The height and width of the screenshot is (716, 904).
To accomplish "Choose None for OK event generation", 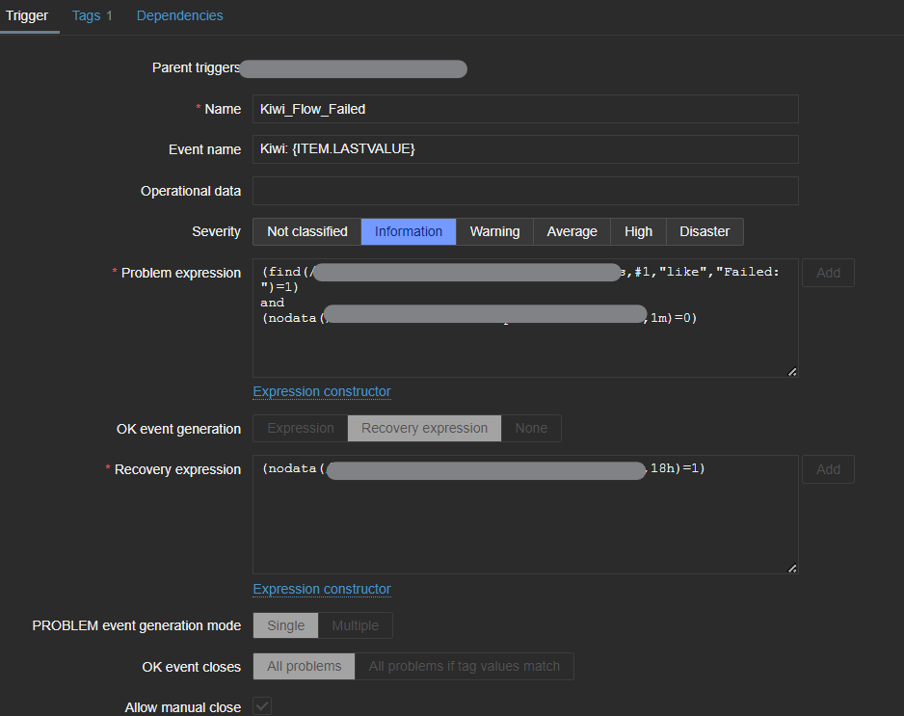I will 531,428.
